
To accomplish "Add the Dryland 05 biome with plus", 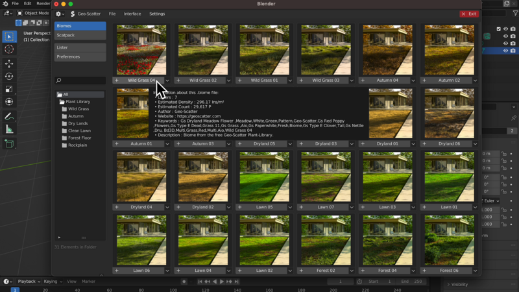I will [x=239, y=143].
